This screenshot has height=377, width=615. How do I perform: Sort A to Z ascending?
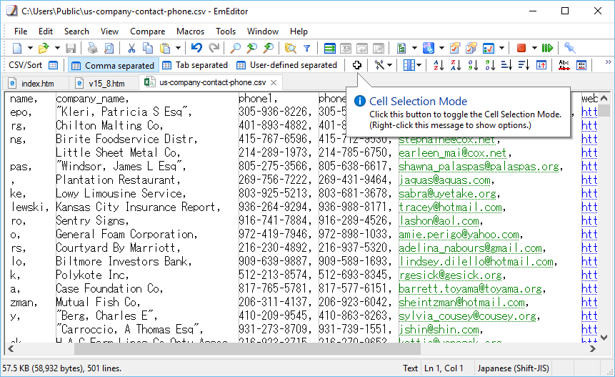439,65
